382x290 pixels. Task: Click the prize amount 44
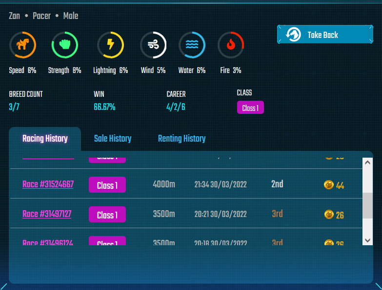[340, 185]
